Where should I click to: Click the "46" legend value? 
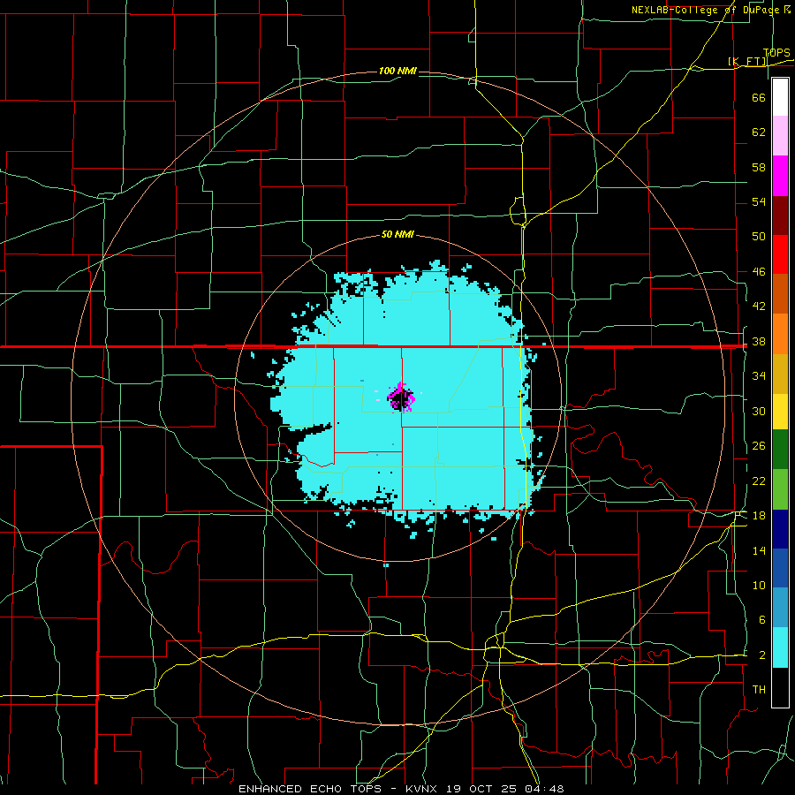(759, 272)
